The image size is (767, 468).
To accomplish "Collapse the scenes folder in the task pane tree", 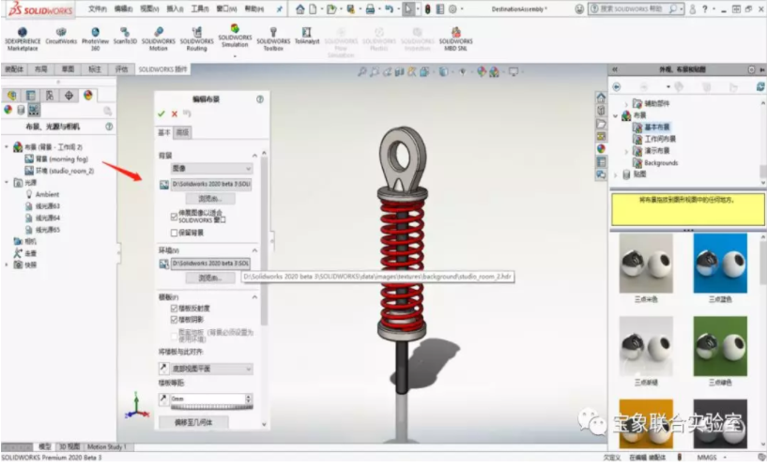I will [616, 115].
